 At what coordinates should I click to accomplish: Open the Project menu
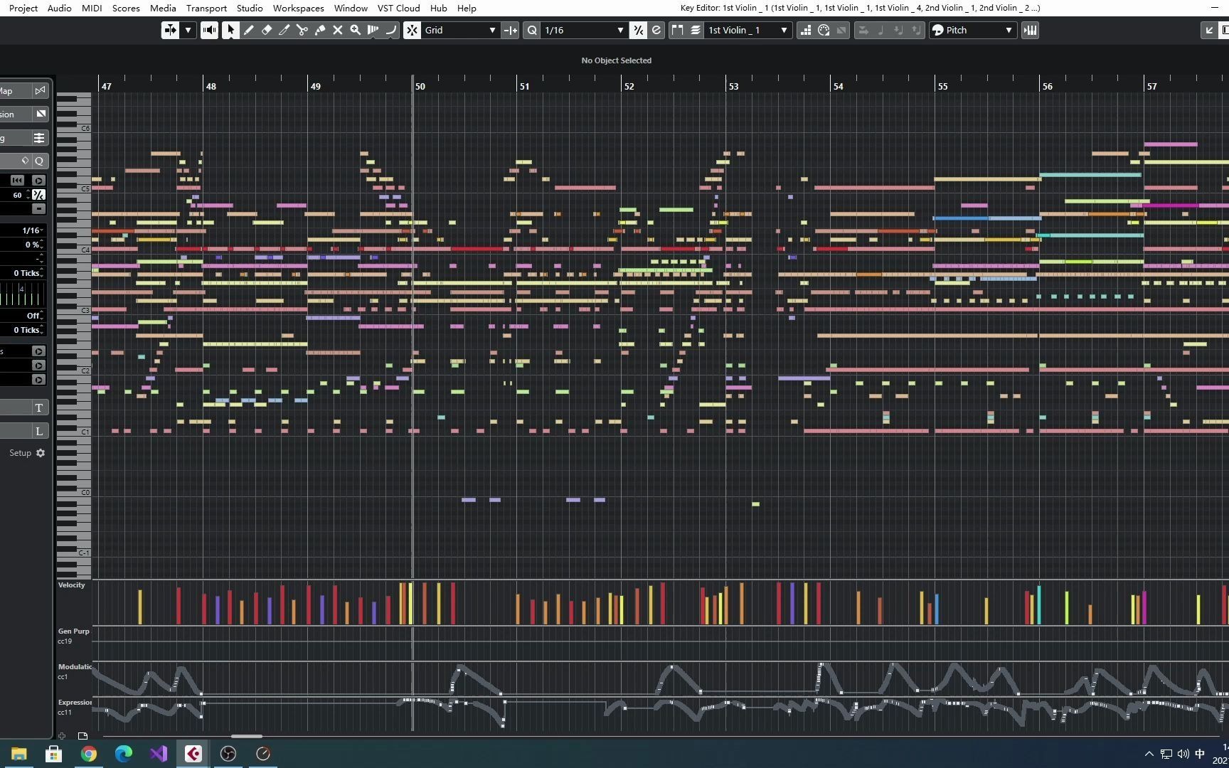click(23, 8)
